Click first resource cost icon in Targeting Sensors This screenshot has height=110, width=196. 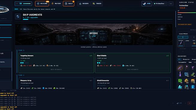[x=22, y=66]
